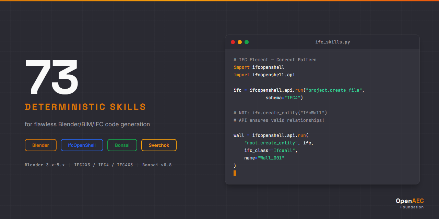Enable the IfcOpenShell badge
Image resolution: width=439 pixels, height=219 pixels.
coord(82,145)
